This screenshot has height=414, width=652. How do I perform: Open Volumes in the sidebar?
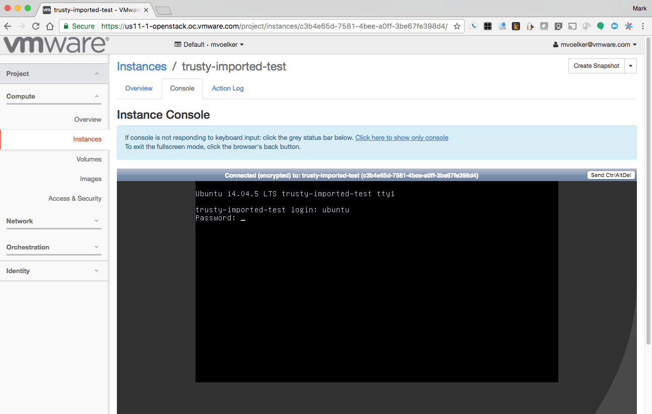click(89, 159)
